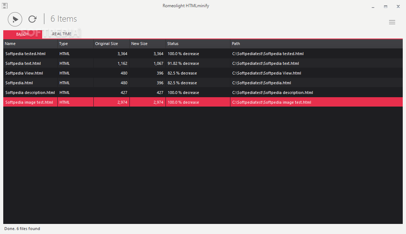Click path C:\Softpediatest\Softpedia View.html
Viewport: 406px width, 234px height.
click(x=267, y=73)
